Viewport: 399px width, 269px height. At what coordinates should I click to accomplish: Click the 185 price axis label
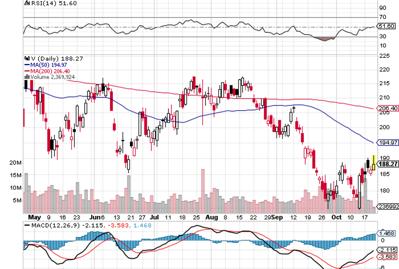click(x=384, y=174)
